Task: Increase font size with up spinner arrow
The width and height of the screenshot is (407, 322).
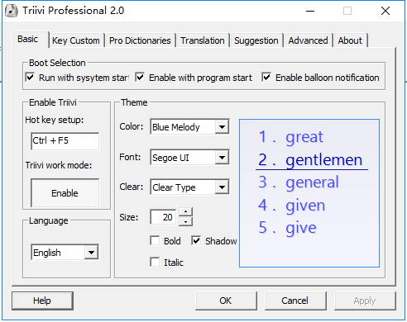Action: (x=185, y=212)
